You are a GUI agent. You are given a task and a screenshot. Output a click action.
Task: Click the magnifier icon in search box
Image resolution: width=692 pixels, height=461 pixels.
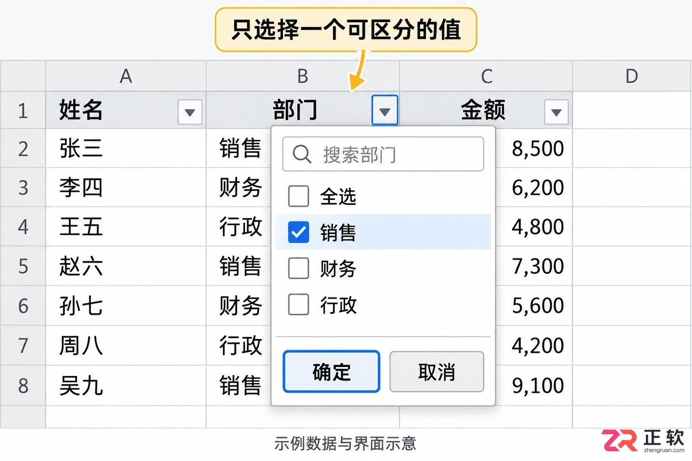point(302,154)
